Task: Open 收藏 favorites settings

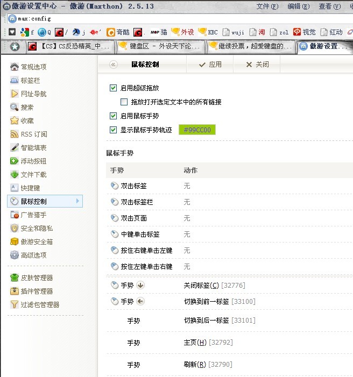Action: (22, 120)
